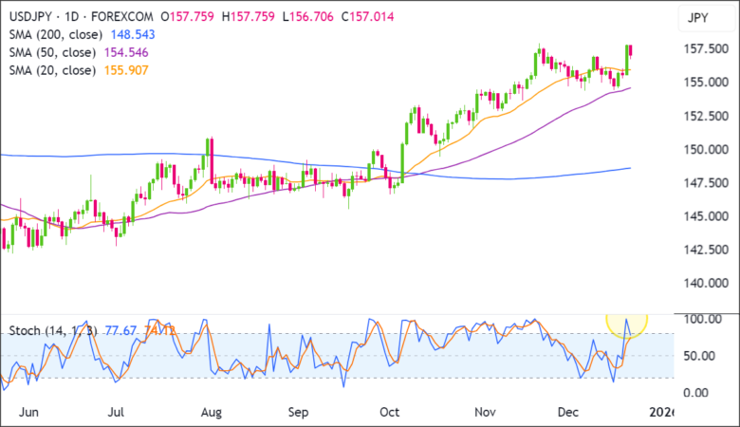
Task: Click the 142.500 price axis label
Action: 706,250
